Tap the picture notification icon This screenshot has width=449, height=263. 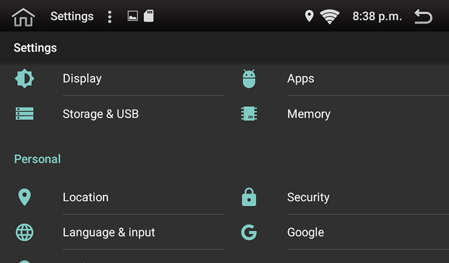tap(132, 16)
